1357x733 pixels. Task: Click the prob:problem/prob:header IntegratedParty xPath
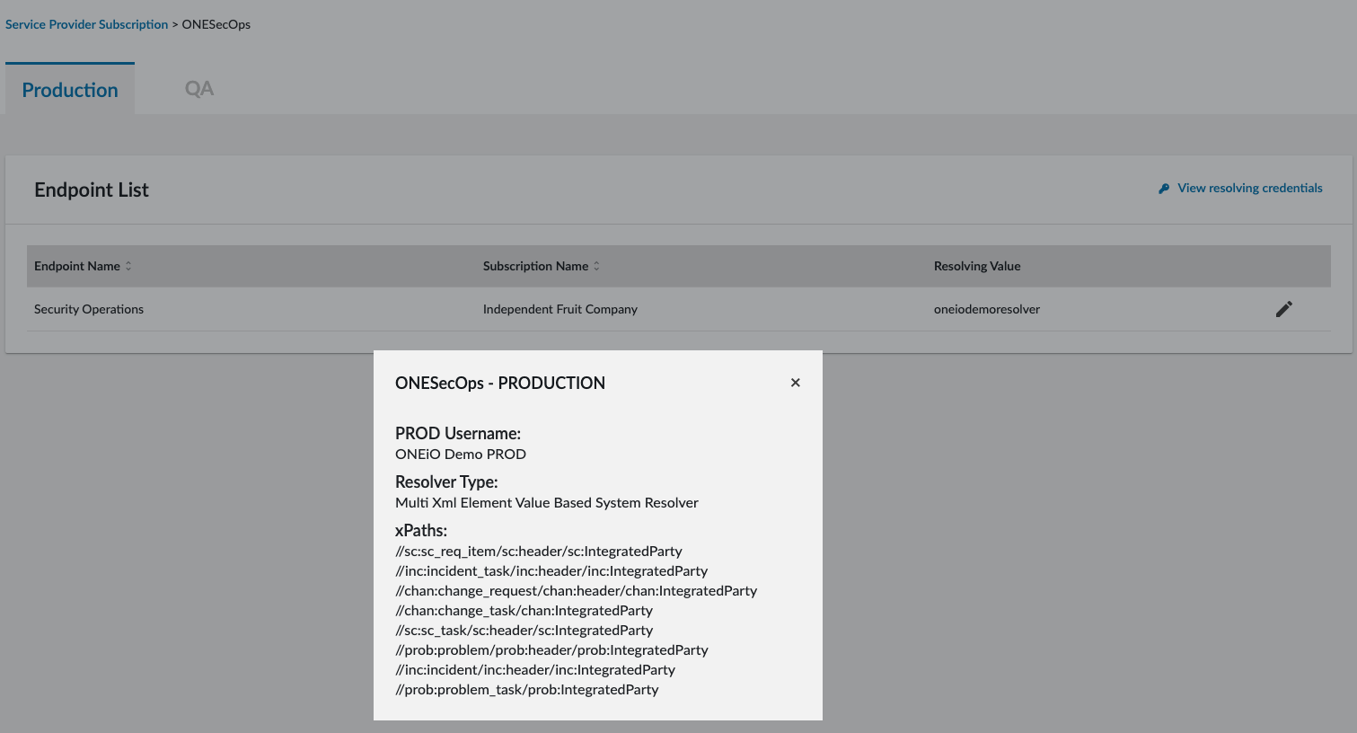[x=552, y=650]
